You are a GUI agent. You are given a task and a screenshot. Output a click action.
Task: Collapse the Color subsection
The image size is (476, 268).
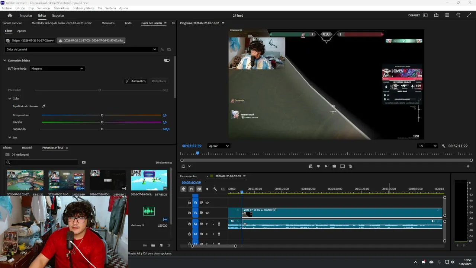(10, 98)
